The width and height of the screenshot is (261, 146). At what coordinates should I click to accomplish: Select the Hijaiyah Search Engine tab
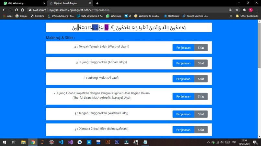(70, 3)
